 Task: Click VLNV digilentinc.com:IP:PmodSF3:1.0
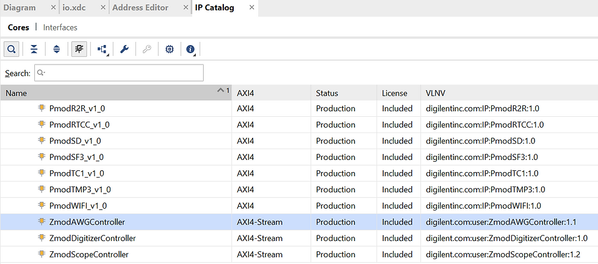coord(481,157)
